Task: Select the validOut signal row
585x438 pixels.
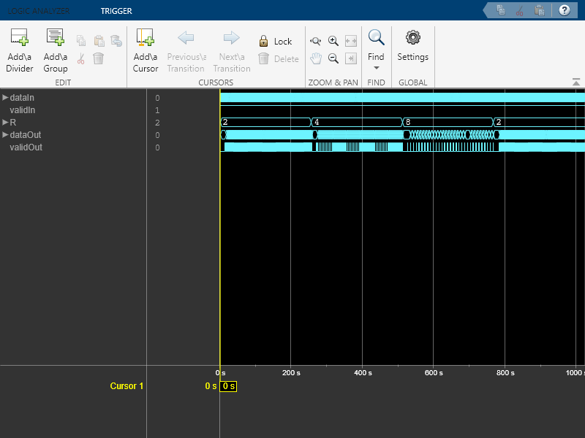Action: [x=26, y=147]
